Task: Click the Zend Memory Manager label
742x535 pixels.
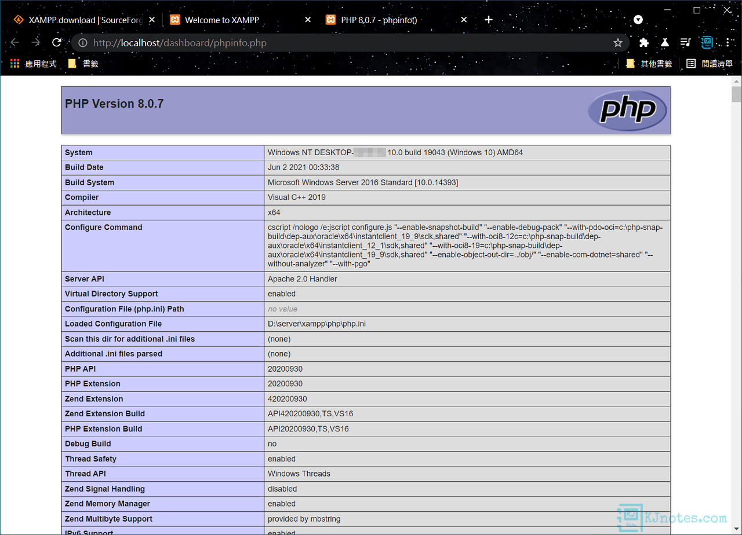Action: point(108,504)
